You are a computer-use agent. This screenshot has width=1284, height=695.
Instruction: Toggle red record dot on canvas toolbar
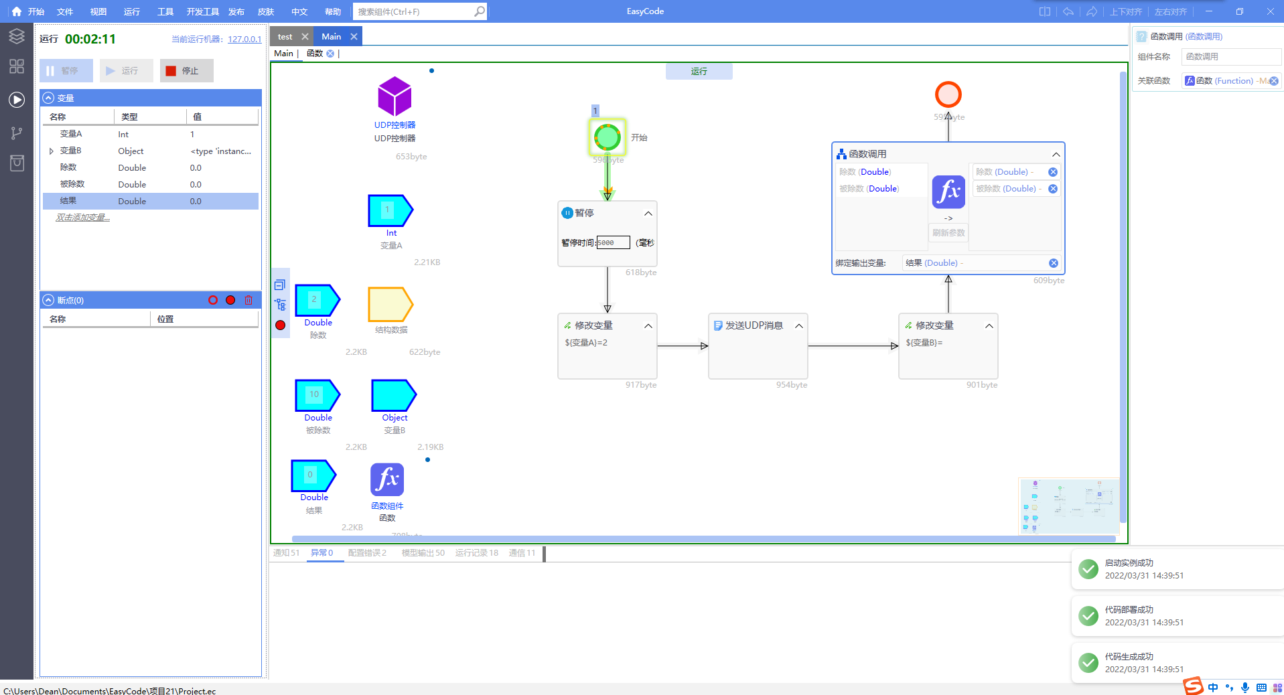(x=280, y=325)
